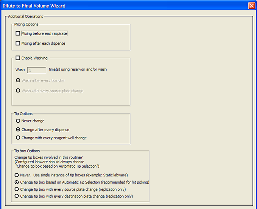Click the 'time(s) using reservoir and/or wash' text
This screenshot has height=209, width=257.
pyautogui.click(x=78, y=69)
